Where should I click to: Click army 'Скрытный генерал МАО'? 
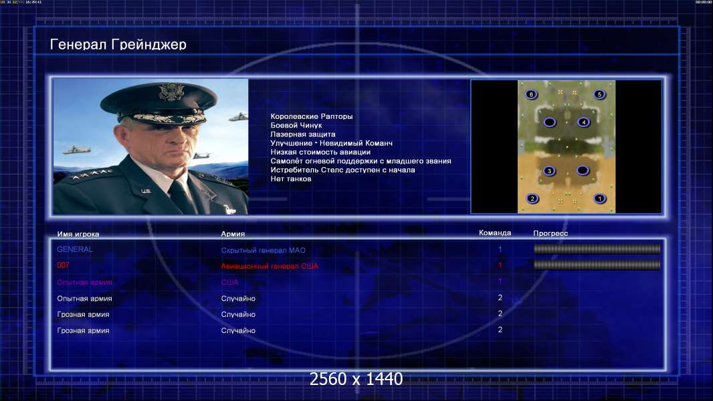[x=264, y=250]
